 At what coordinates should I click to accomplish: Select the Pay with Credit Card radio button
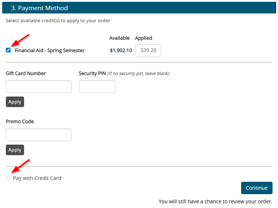(x=8, y=178)
